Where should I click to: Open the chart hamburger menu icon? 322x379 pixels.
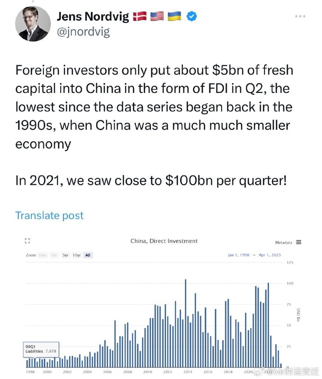tap(299, 242)
